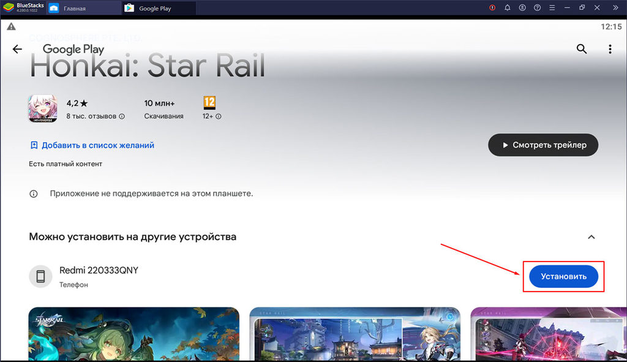Open second screenshot showing night town scene

[355, 334]
